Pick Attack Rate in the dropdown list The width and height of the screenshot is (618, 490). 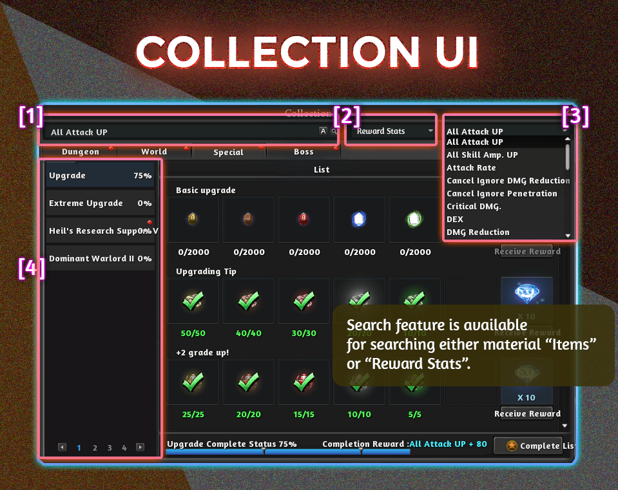pyautogui.click(x=471, y=168)
